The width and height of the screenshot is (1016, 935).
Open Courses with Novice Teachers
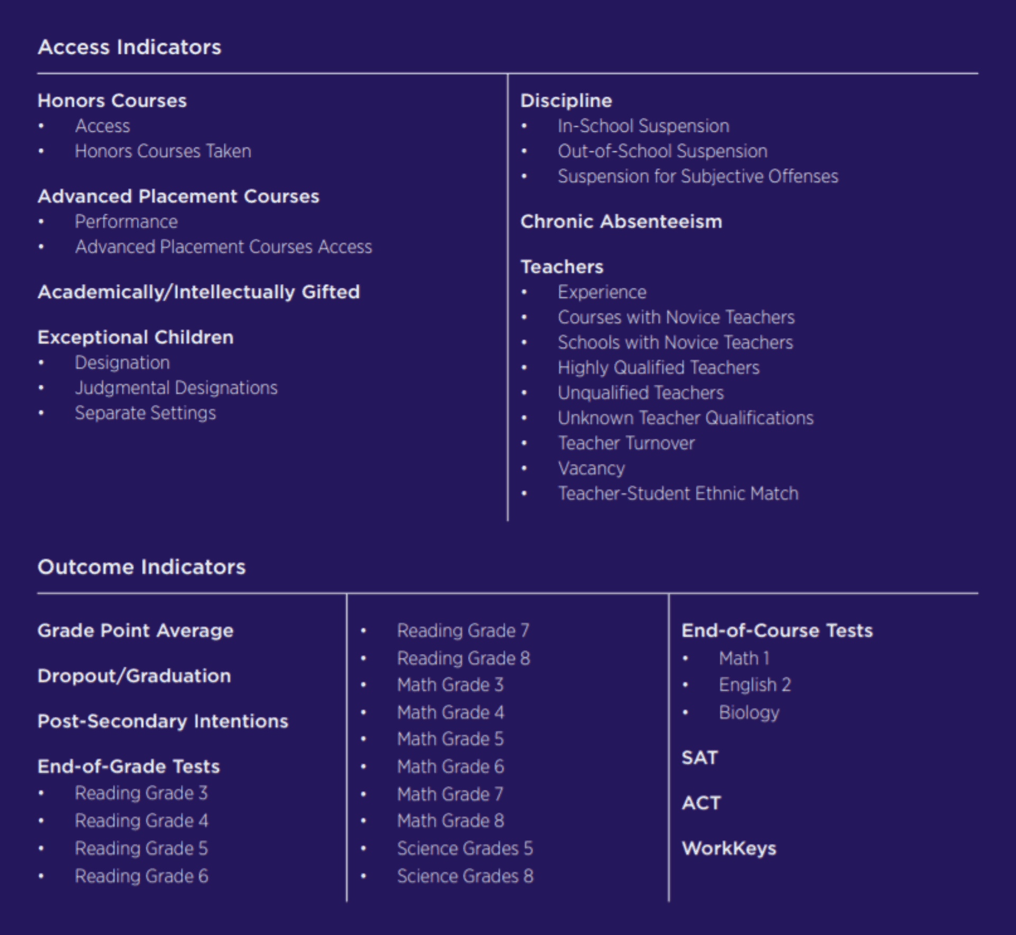[x=676, y=317]
